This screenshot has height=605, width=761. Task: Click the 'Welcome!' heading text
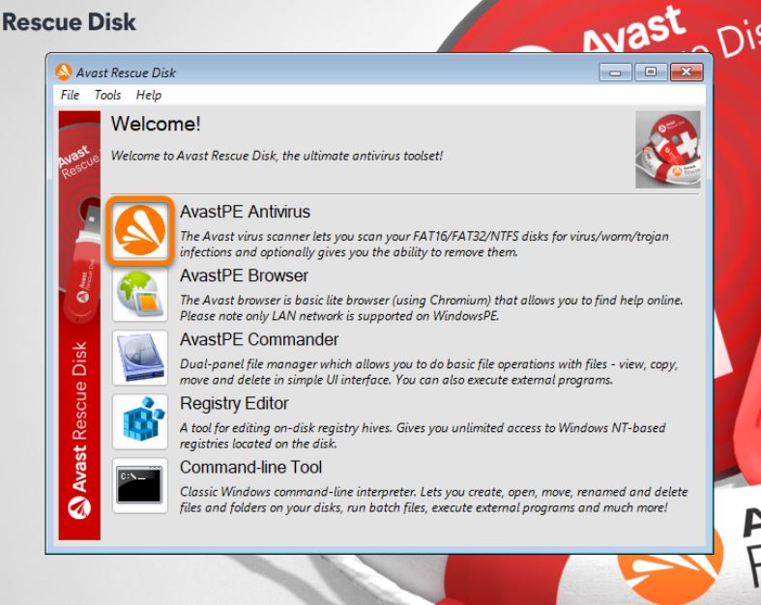(156, 124)
